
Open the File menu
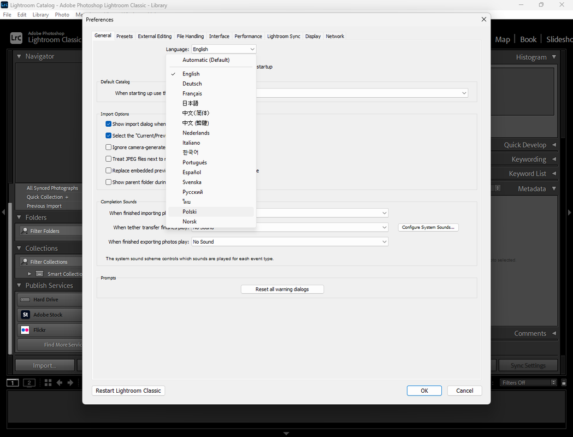[7, 15]
